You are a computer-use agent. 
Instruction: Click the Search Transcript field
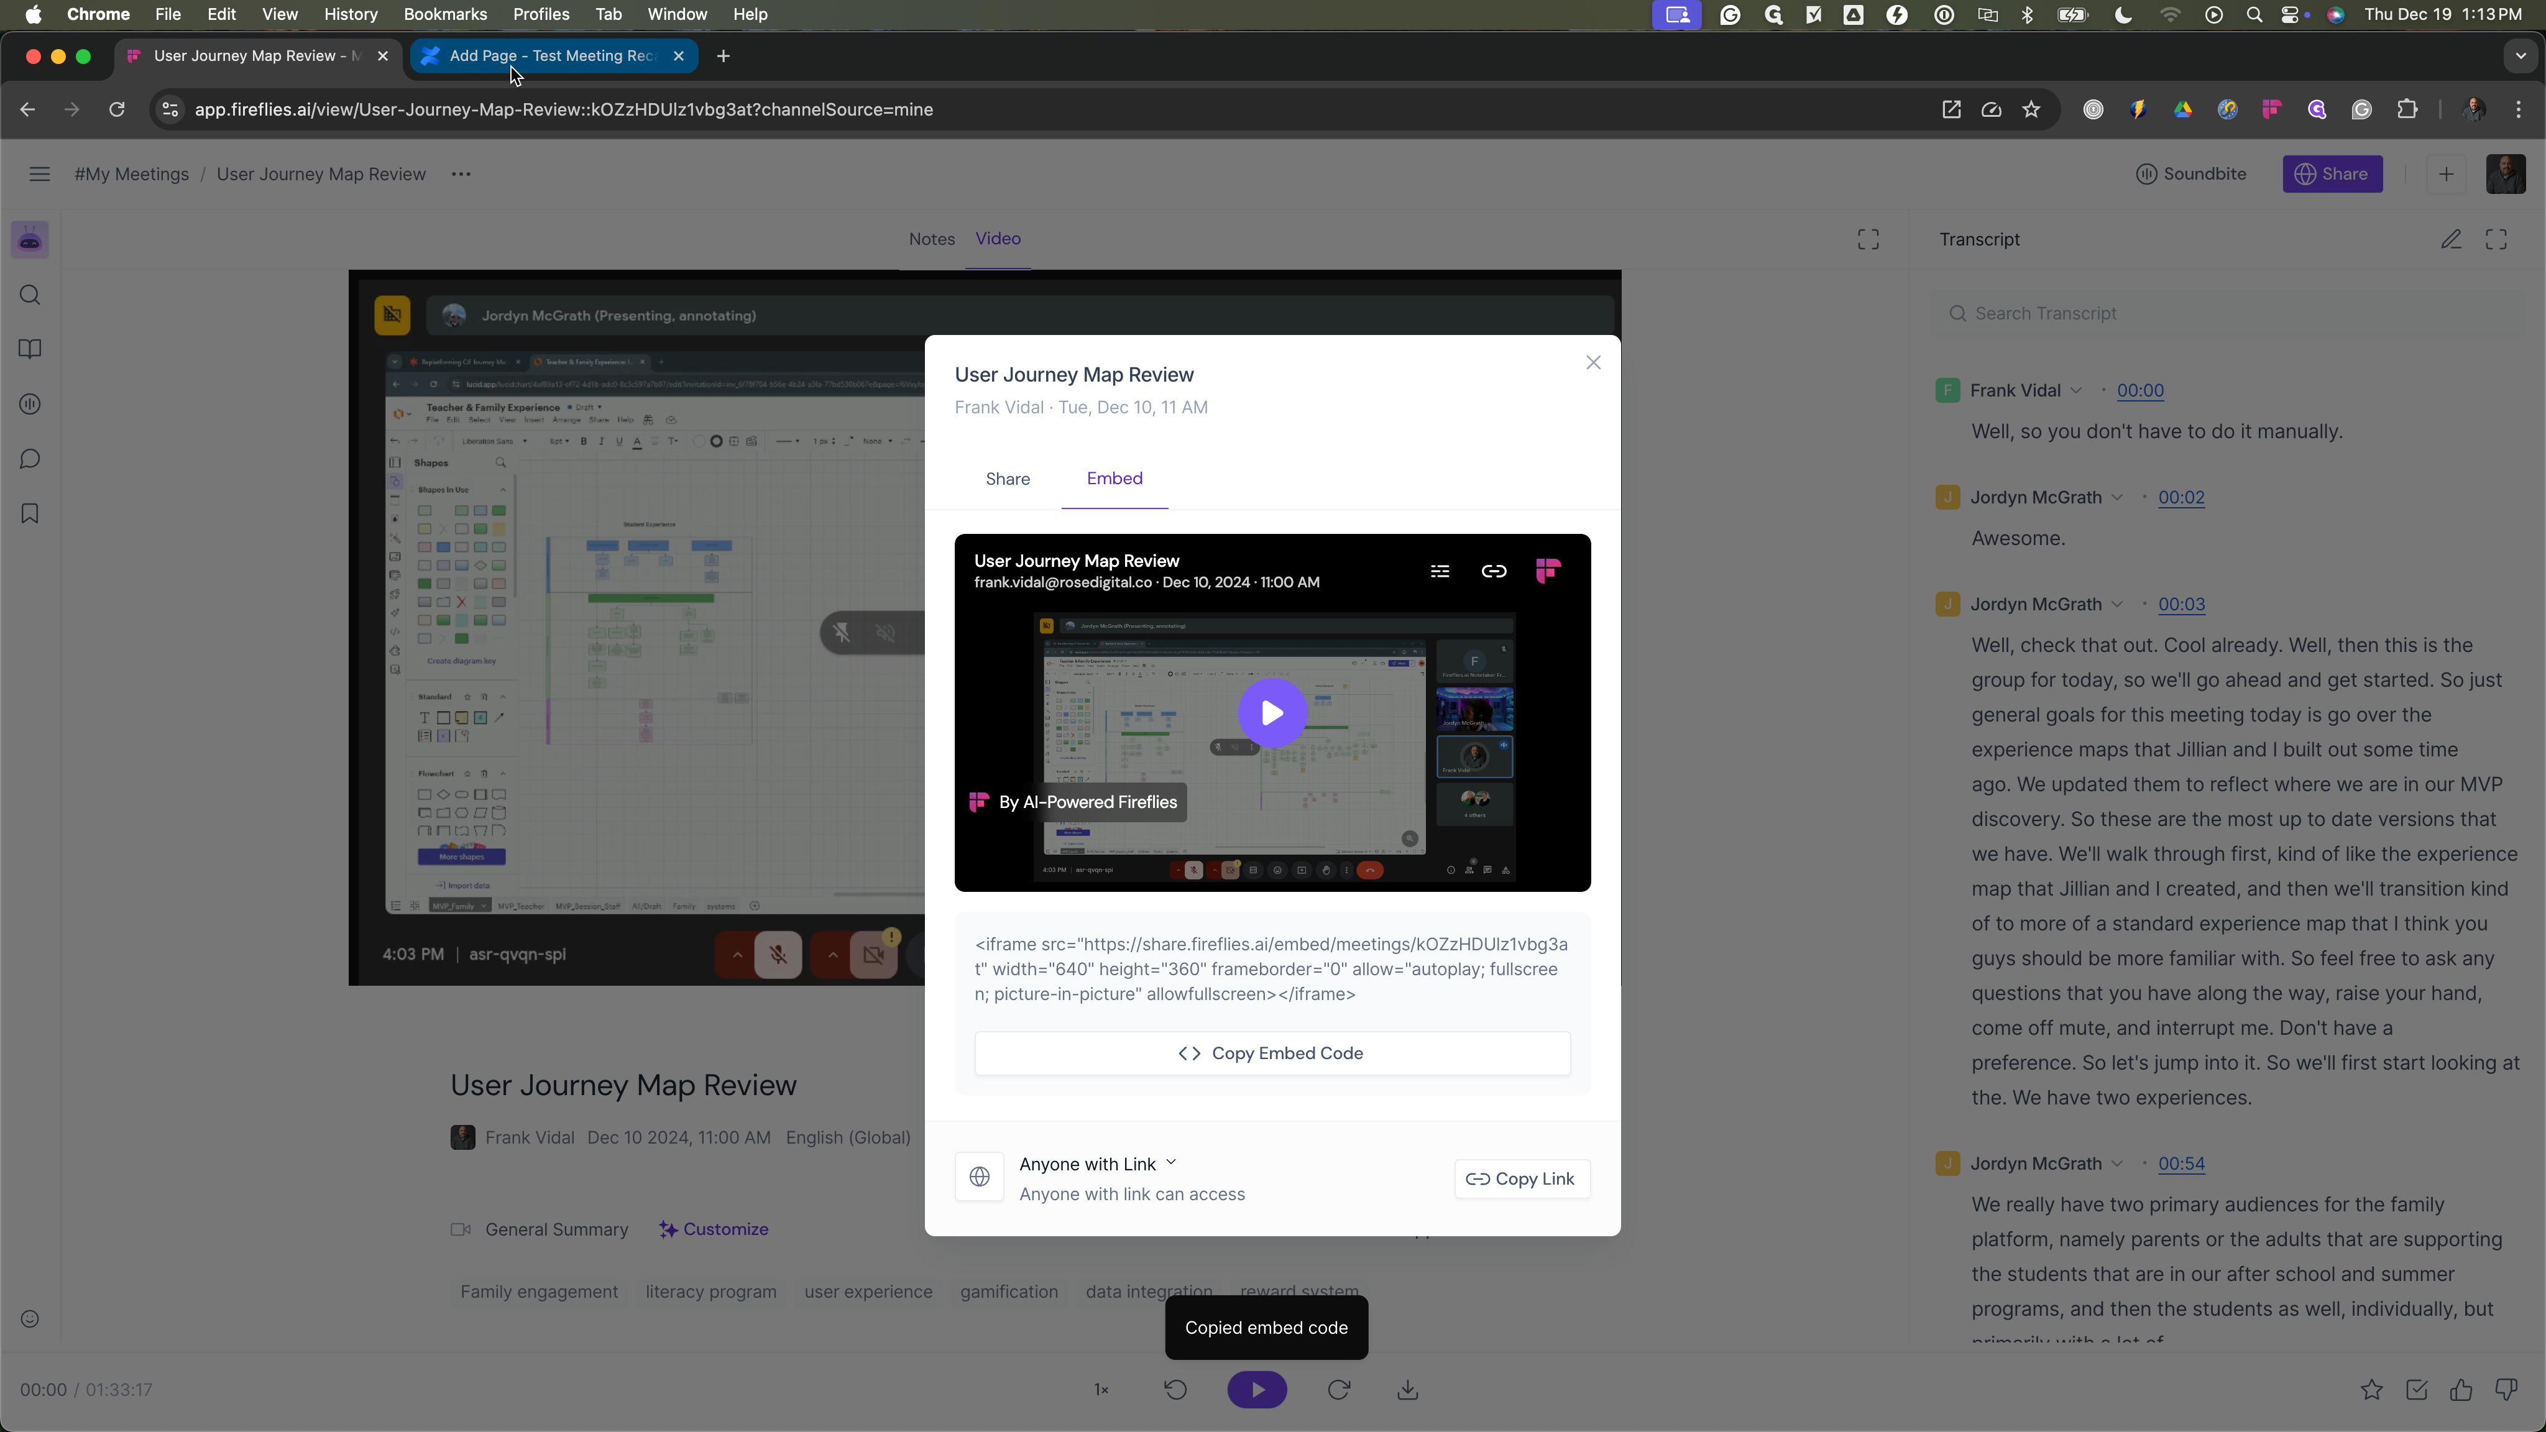tap(2229, 313)
